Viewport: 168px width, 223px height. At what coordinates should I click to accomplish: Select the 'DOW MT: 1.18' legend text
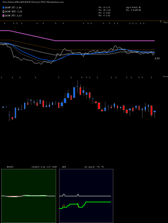coord(13,12)
